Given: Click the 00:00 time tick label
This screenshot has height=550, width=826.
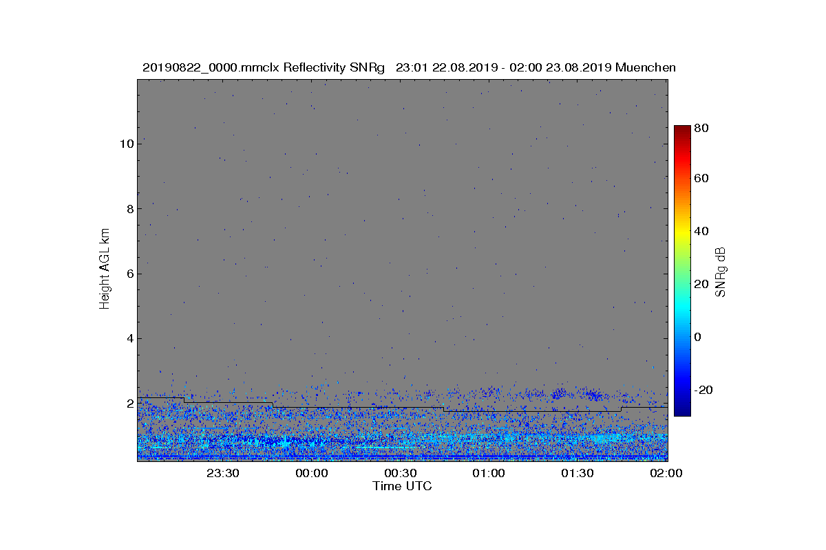Looking at the screenshot, I should coord(312,473).
